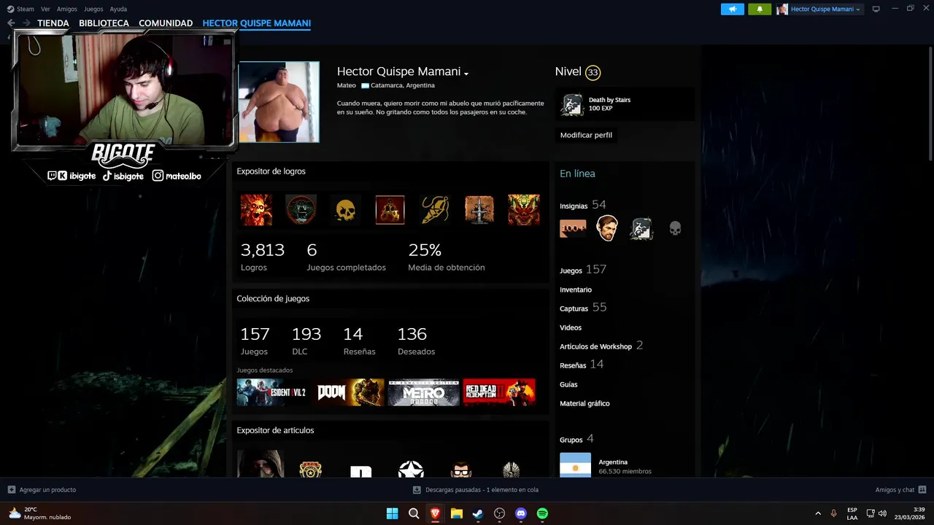Open Spotify from the taskbar
The image size is (934, 525).
coord(542,513)
